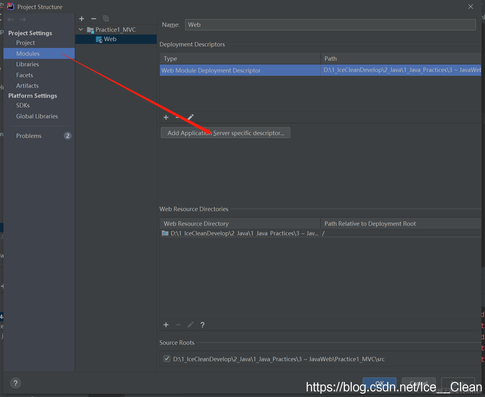The height and width of the screenshot is (397, 485).
Task: Click Add Application Server specific descriptor button
Action: coord(226,133)
